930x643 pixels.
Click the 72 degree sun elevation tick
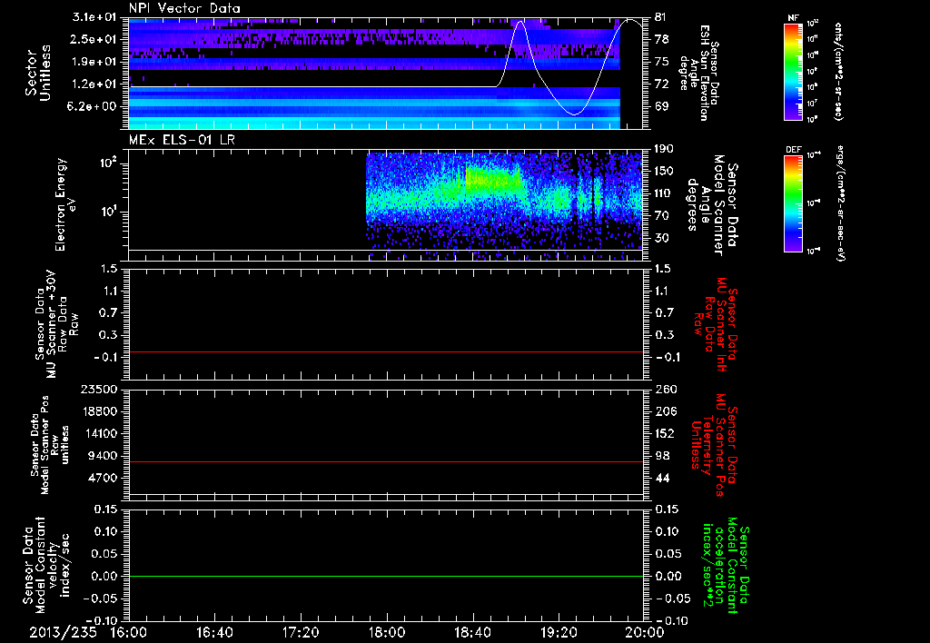[x=661, y=84]
